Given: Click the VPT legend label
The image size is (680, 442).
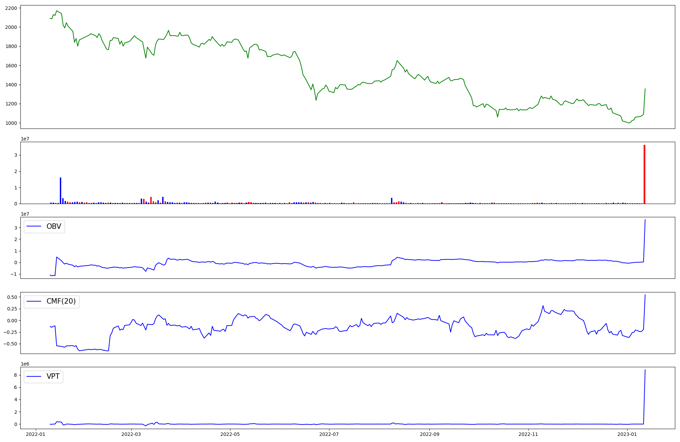Looking at the screenshot, I should click(53, 376).
